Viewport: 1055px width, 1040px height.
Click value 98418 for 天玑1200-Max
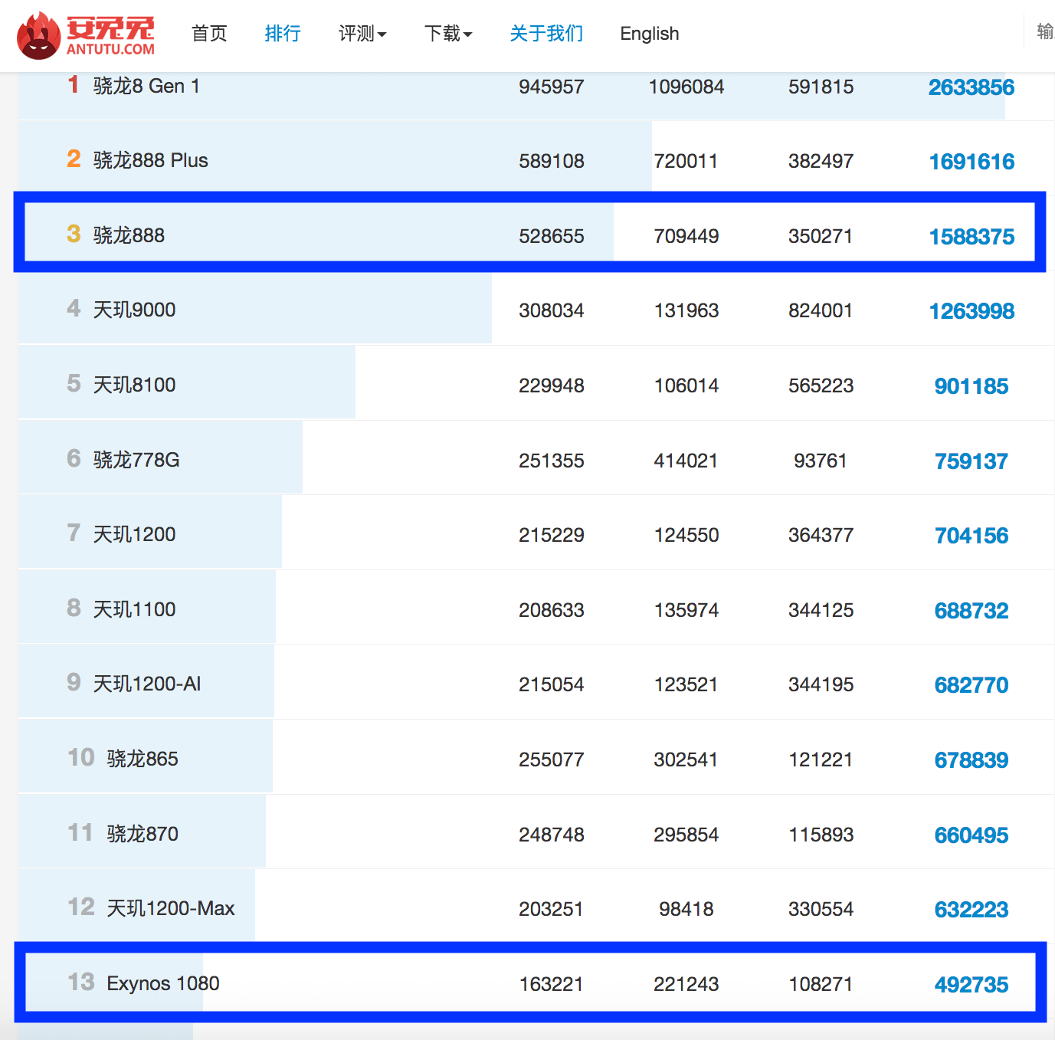click(x=686, y=909)
